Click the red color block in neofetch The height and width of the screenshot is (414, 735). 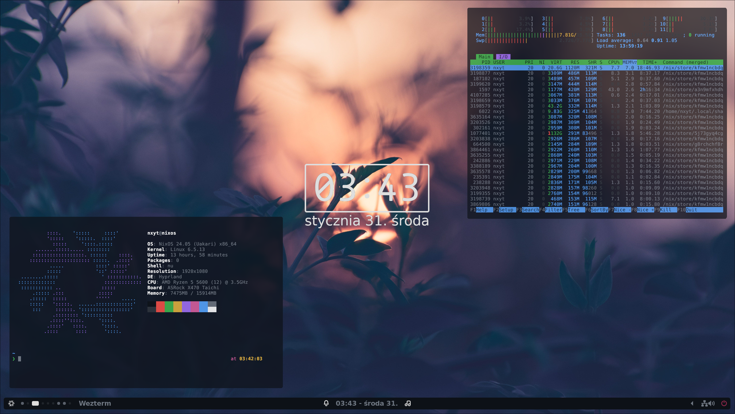160,307
